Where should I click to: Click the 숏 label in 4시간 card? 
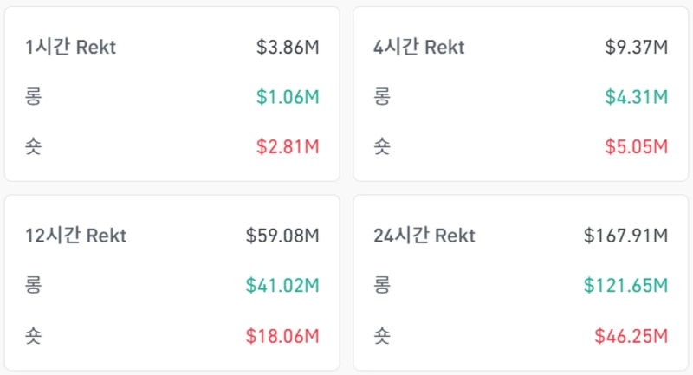(382, 146)
